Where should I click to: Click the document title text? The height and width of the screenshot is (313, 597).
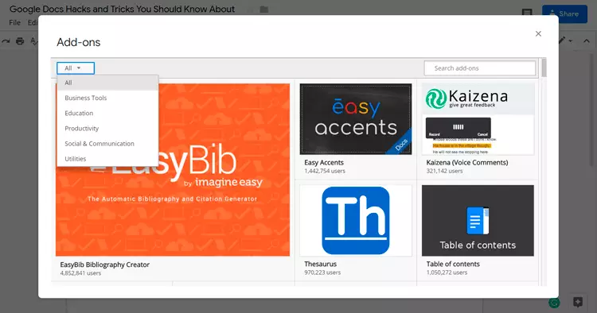point(123,9)
